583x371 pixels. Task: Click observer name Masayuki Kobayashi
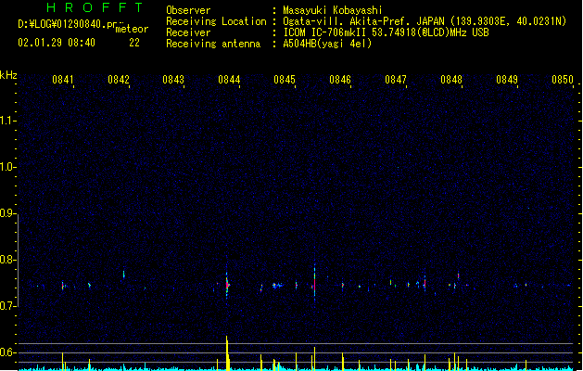click(x=333, y=10)
